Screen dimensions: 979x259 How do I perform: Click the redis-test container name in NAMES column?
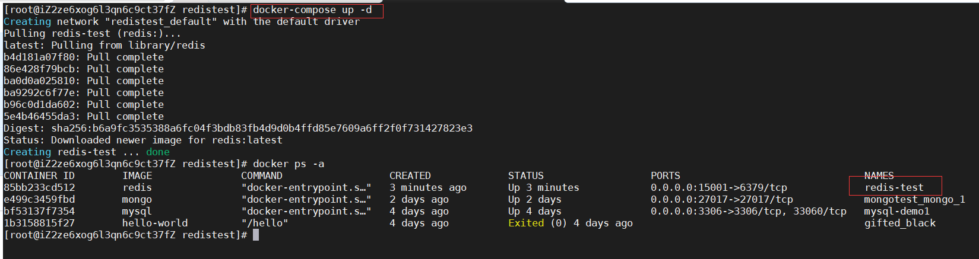pyautogui.click(x=894, y=187)
